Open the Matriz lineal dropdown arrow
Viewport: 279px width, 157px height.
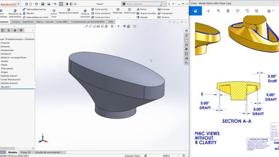(x=129, y=17)
